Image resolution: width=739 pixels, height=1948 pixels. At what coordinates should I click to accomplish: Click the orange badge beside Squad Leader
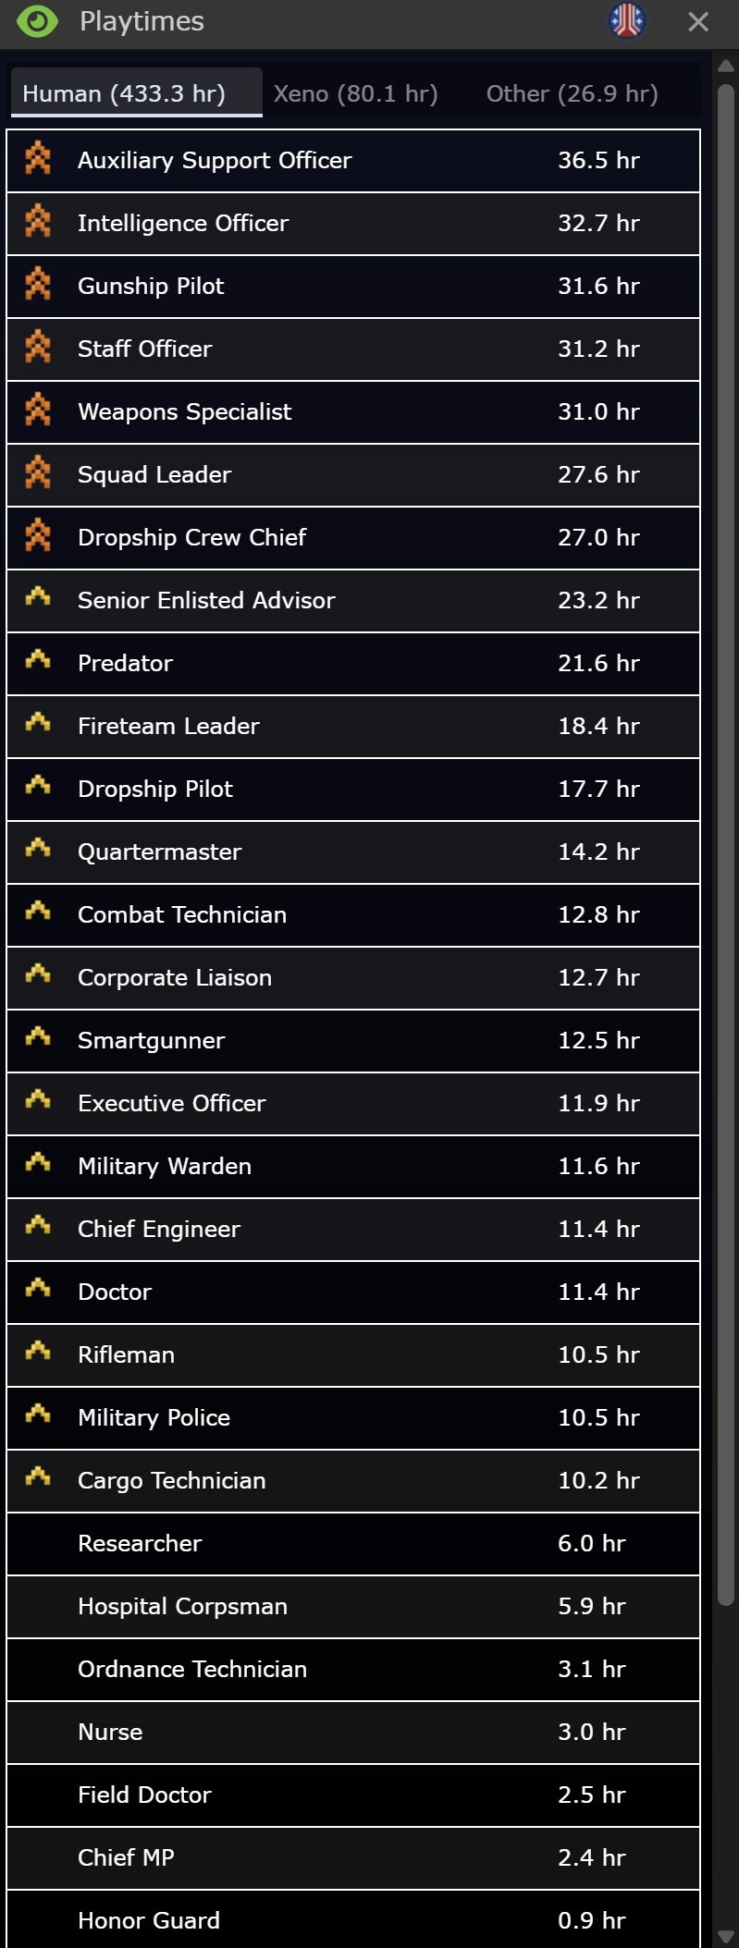[x=38, y=473]
